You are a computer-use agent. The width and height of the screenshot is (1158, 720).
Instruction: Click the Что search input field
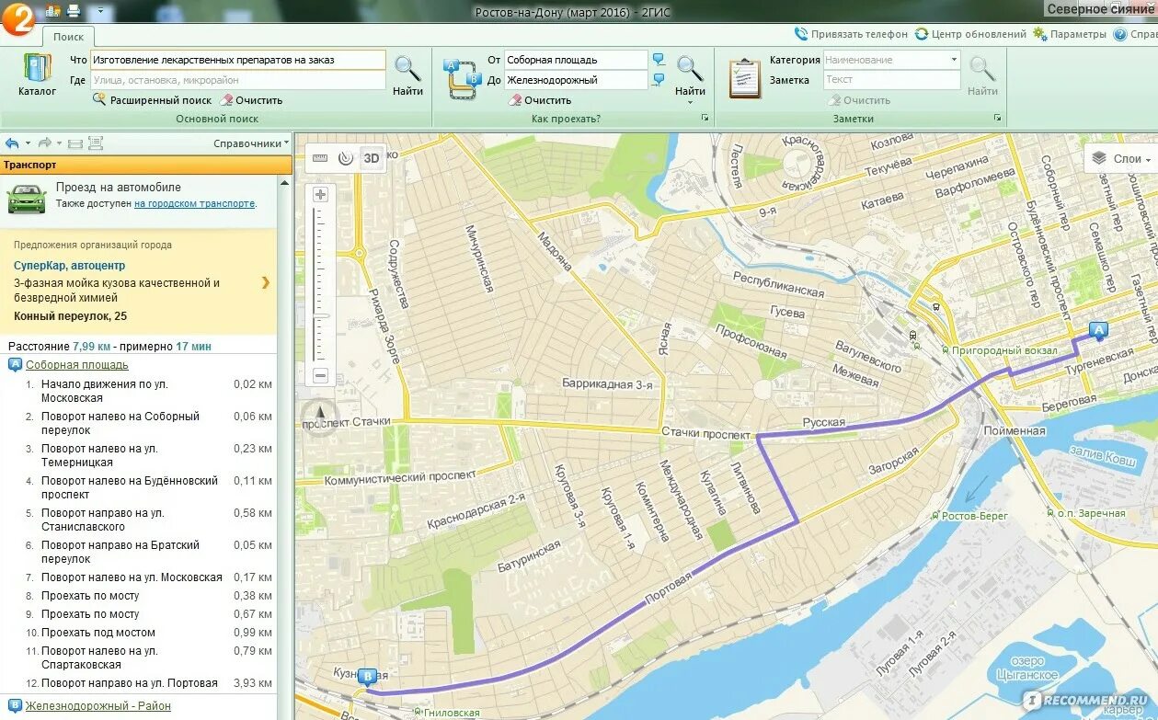[x=238, y=60]
